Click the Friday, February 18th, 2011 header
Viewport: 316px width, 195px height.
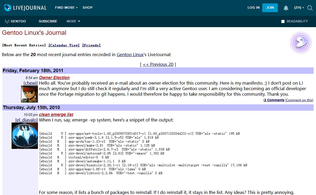click(x=158, y=71)
